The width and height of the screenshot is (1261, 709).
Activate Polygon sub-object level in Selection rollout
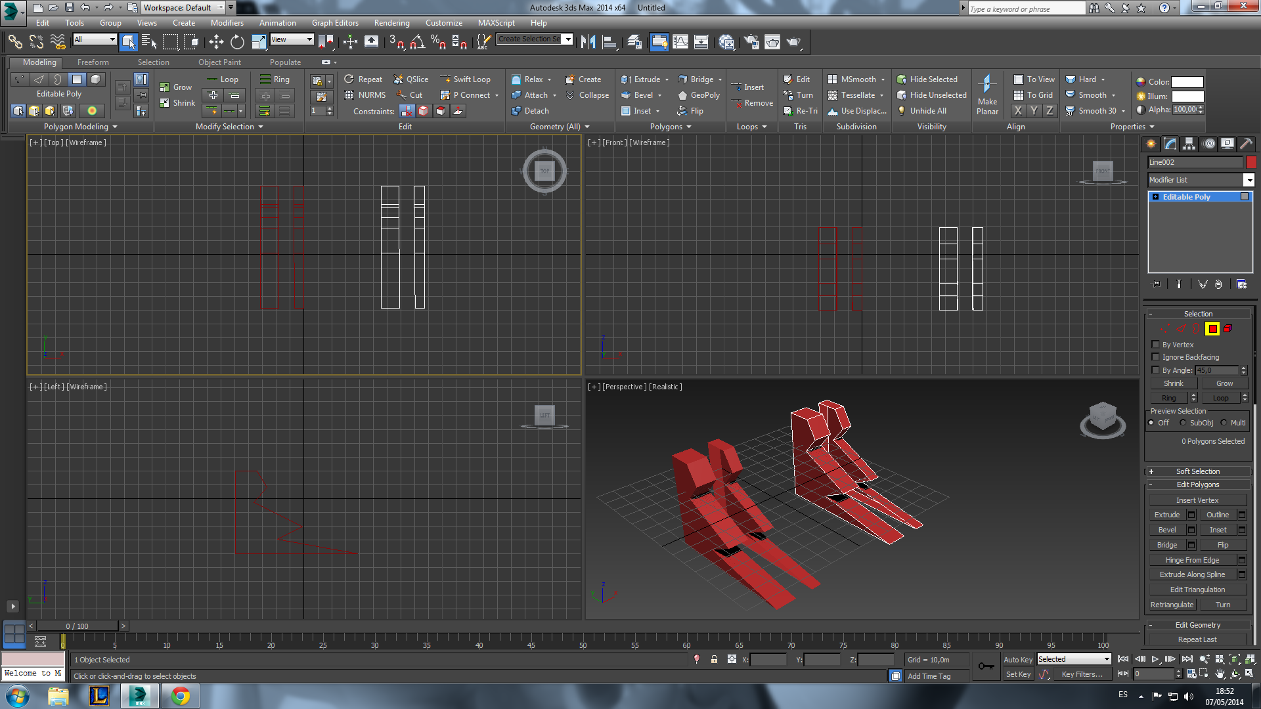pos(1212,329)
